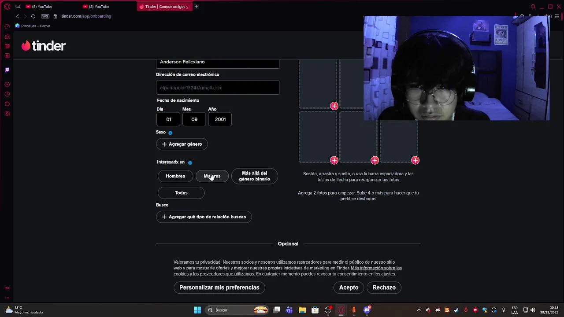The image size is (564, 317).
Task: Open volume control in tray
Action: 533,310
